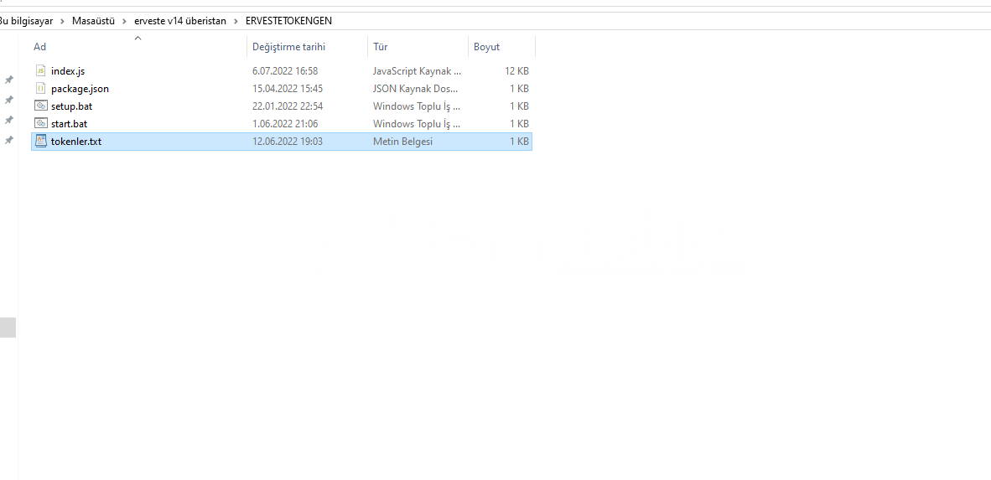Select the index.js file name

[68, 70]
